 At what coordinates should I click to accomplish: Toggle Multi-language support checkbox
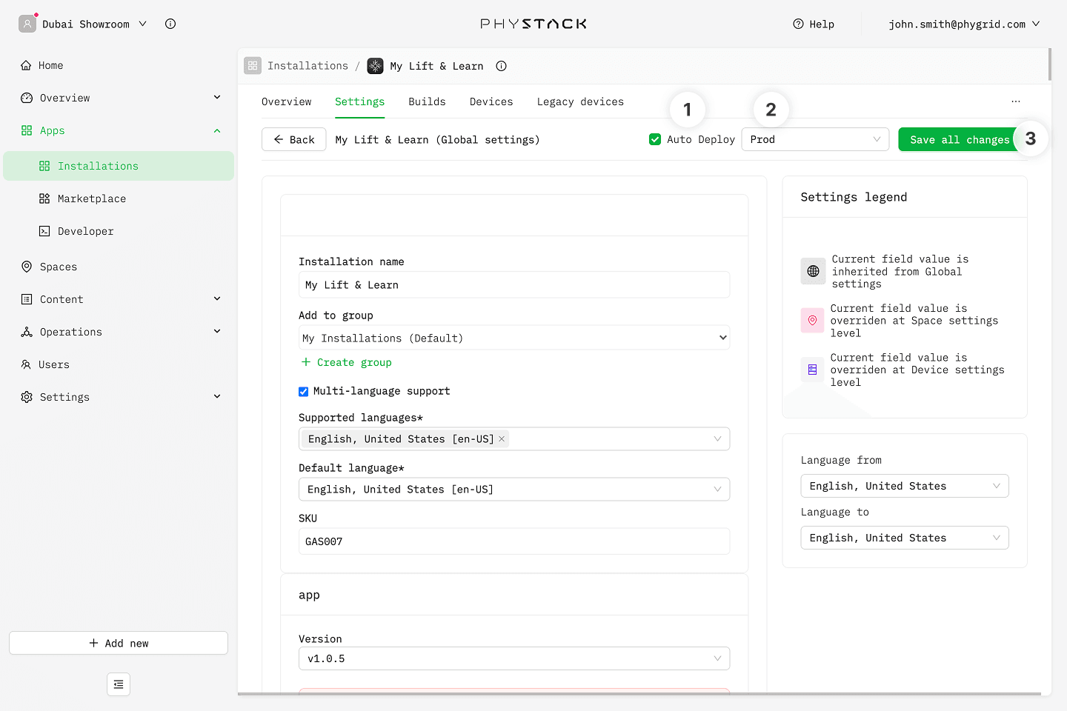(x=303, y=391)
